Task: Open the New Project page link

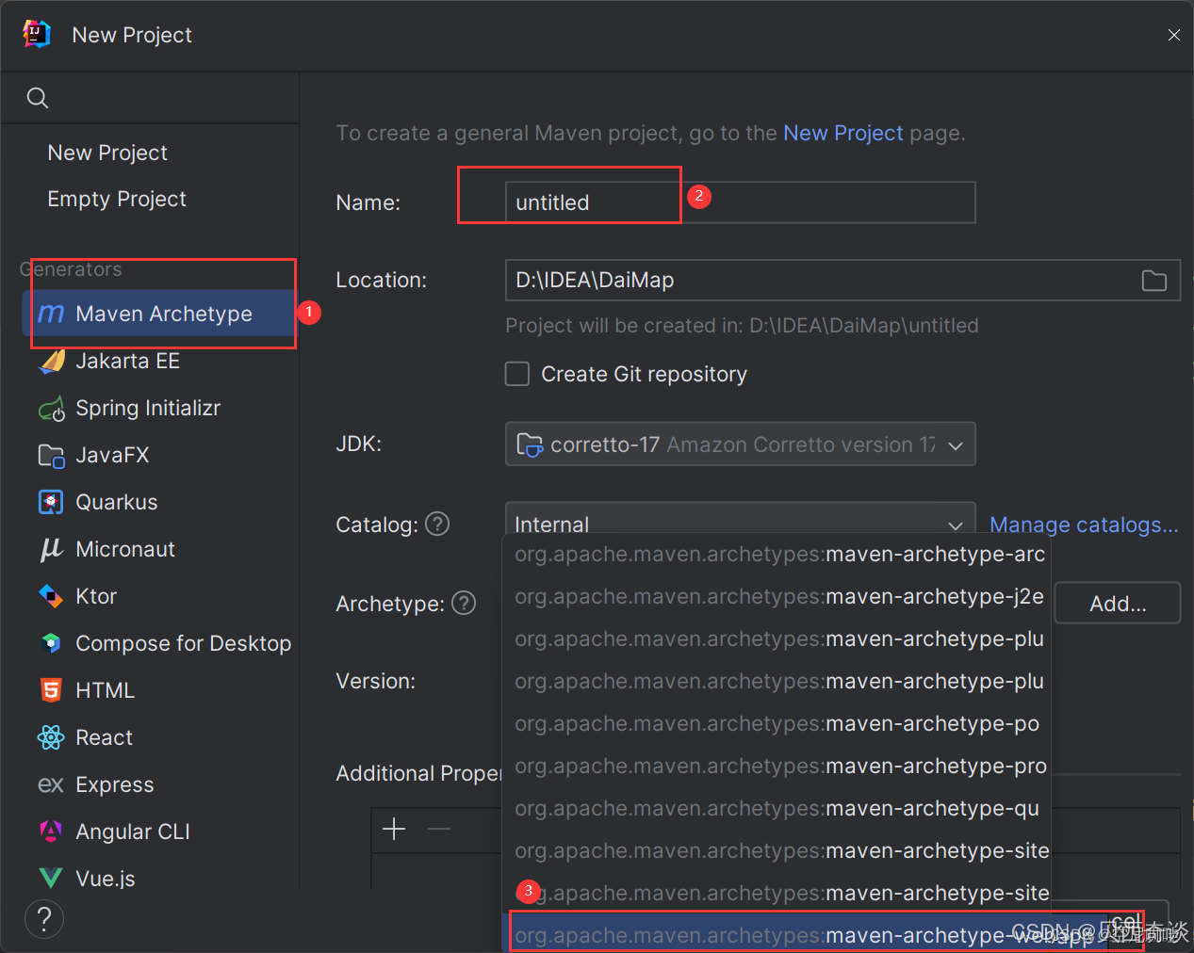Action: (843, 133)
